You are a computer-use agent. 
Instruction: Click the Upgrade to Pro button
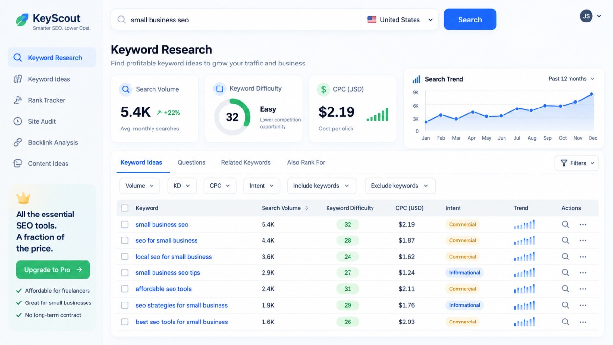click(x=53, y=270)
